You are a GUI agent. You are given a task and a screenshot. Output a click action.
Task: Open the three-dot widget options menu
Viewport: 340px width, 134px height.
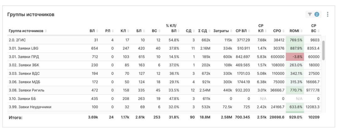[x=327, y=14]
